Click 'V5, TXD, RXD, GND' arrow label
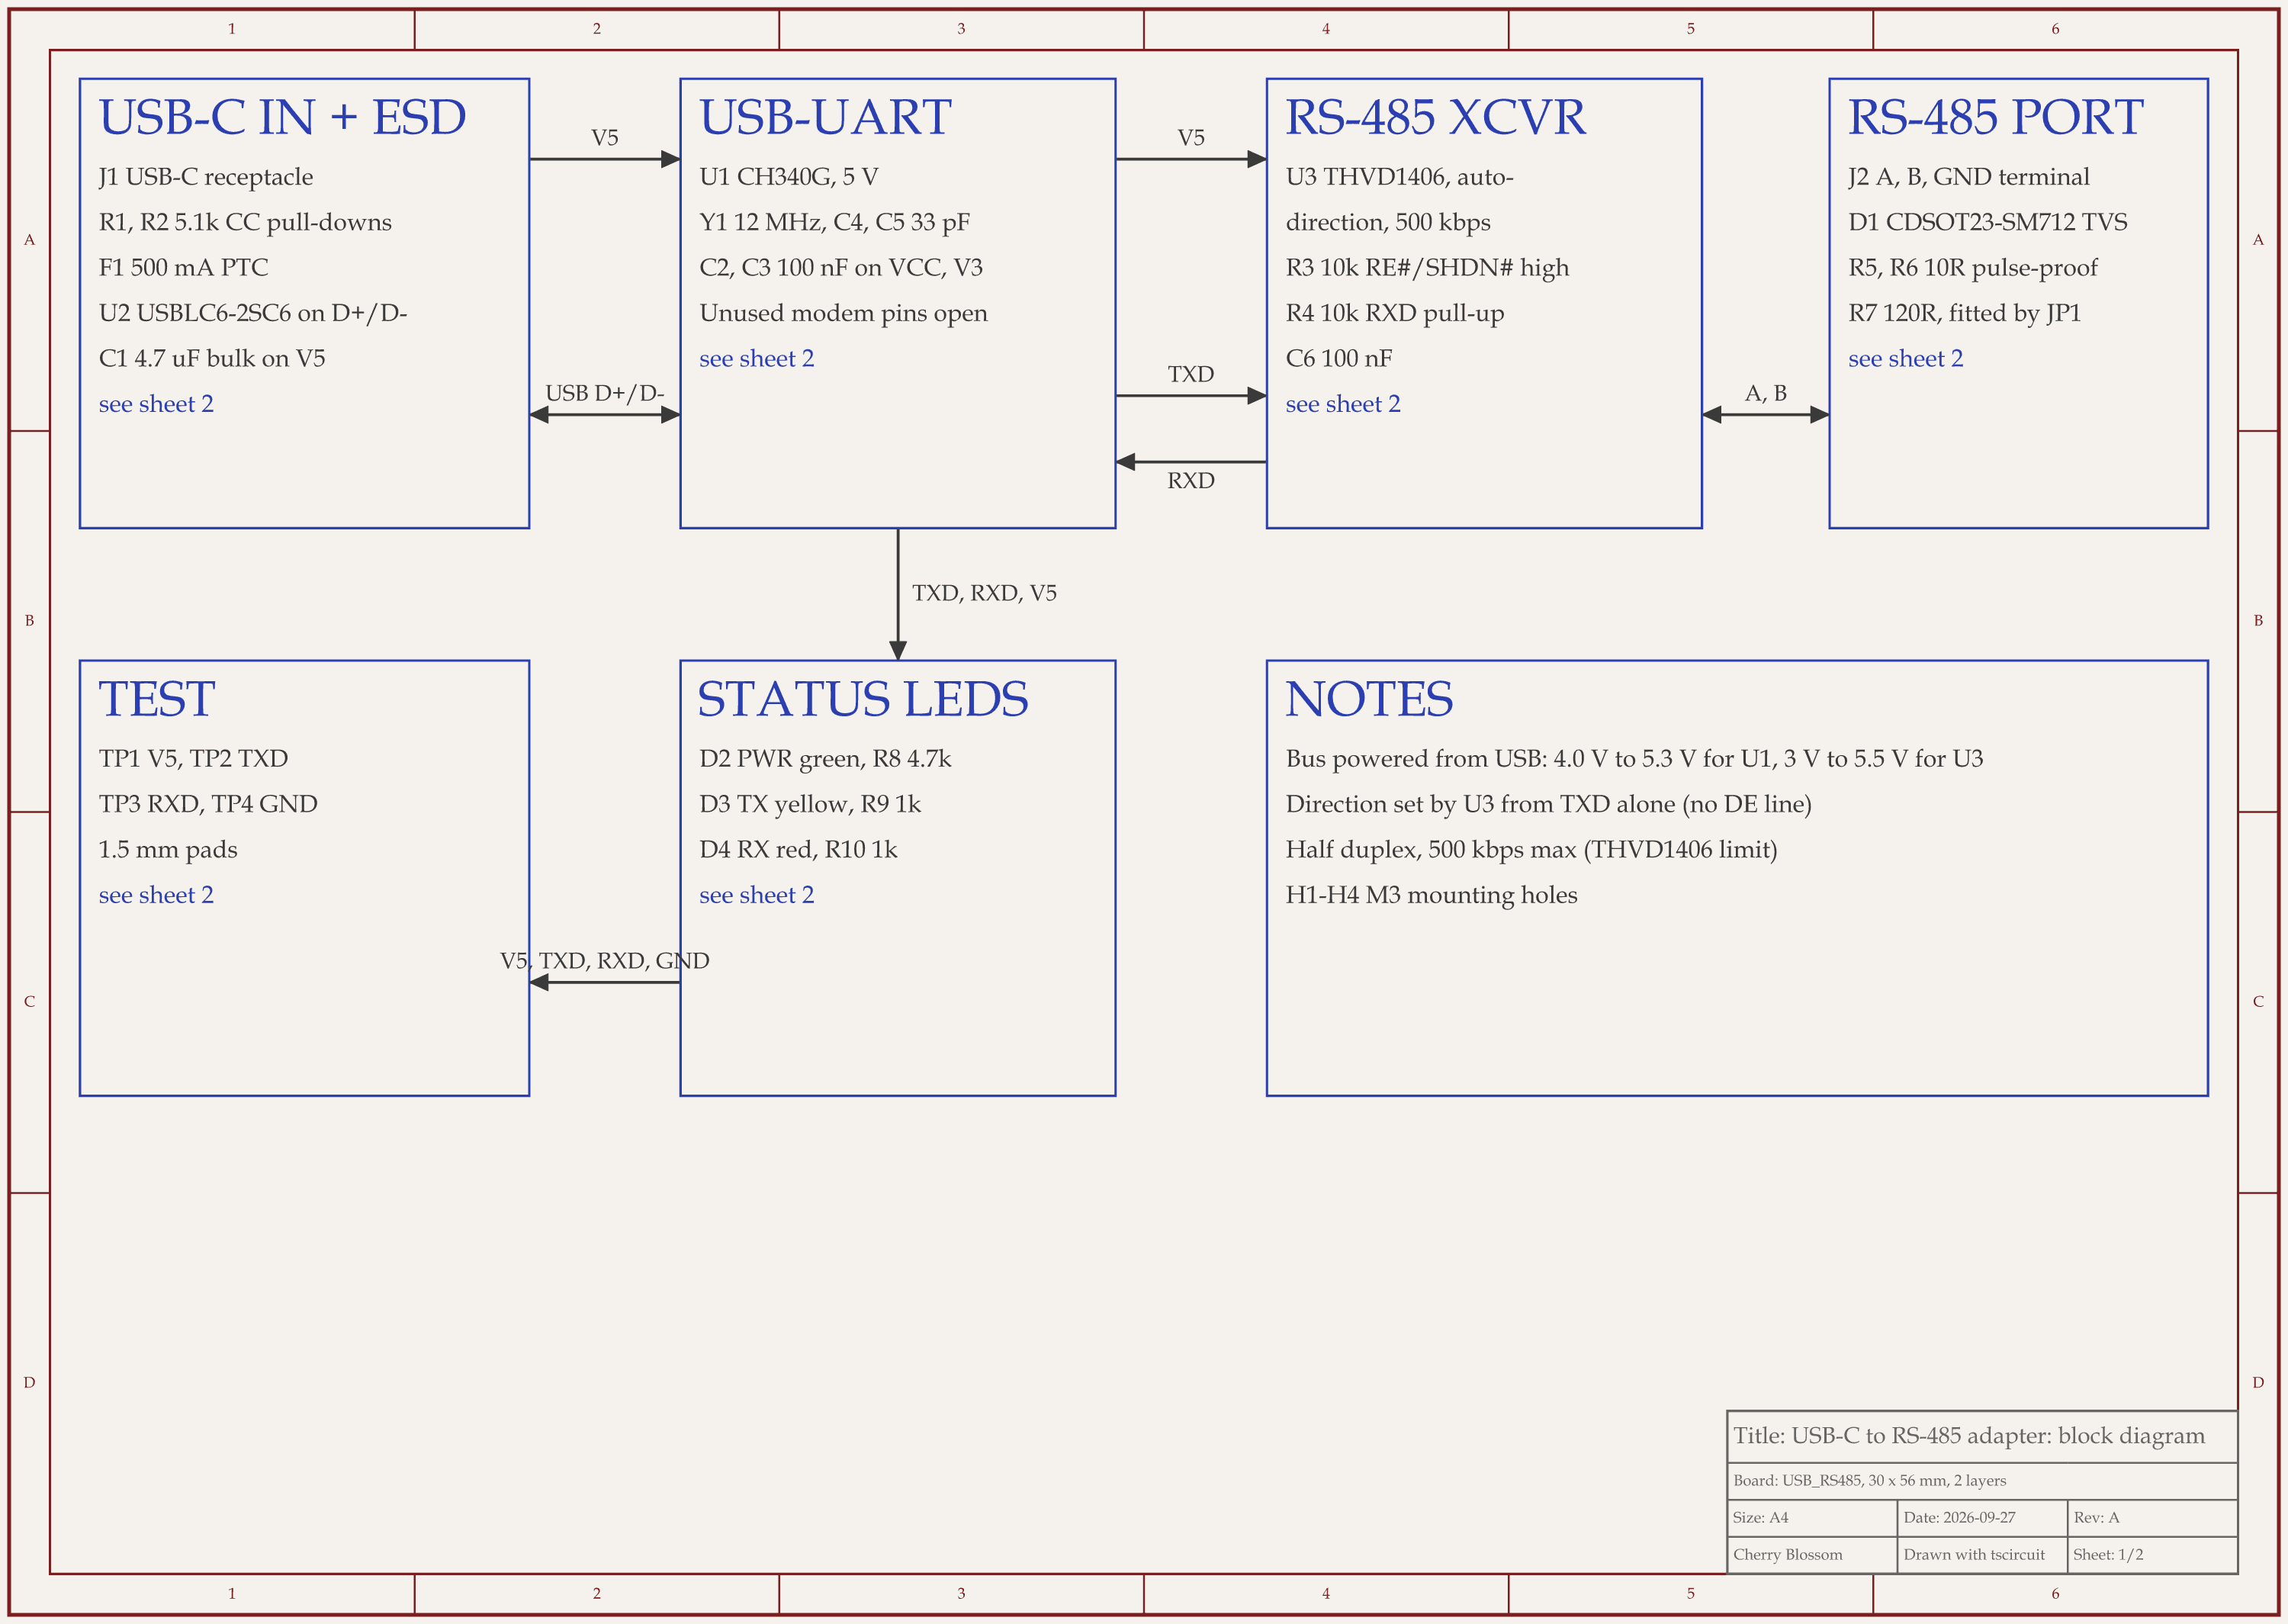The width and height of the screenshot is (2288, 1624). (605, 961)
